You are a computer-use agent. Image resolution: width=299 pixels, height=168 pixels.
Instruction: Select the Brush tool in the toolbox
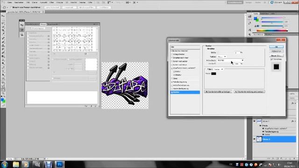tap(3, 42)
